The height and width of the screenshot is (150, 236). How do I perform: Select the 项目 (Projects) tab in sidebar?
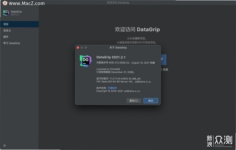coord(19,24)
